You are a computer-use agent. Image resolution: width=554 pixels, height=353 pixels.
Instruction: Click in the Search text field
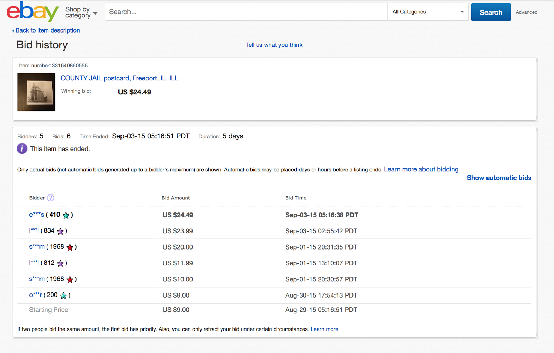(x=246, y=12)
